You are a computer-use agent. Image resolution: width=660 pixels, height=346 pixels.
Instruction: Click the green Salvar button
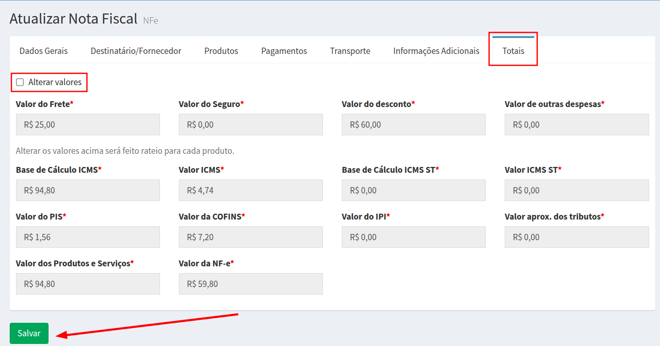click(x=29, y=333)
